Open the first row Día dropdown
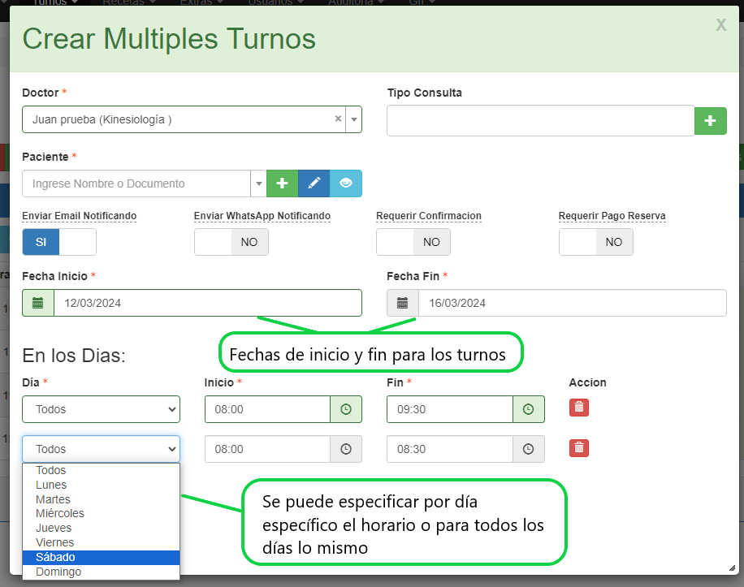Image resolution: width=744 pixels, height=587 pixels. coord(101,409)
